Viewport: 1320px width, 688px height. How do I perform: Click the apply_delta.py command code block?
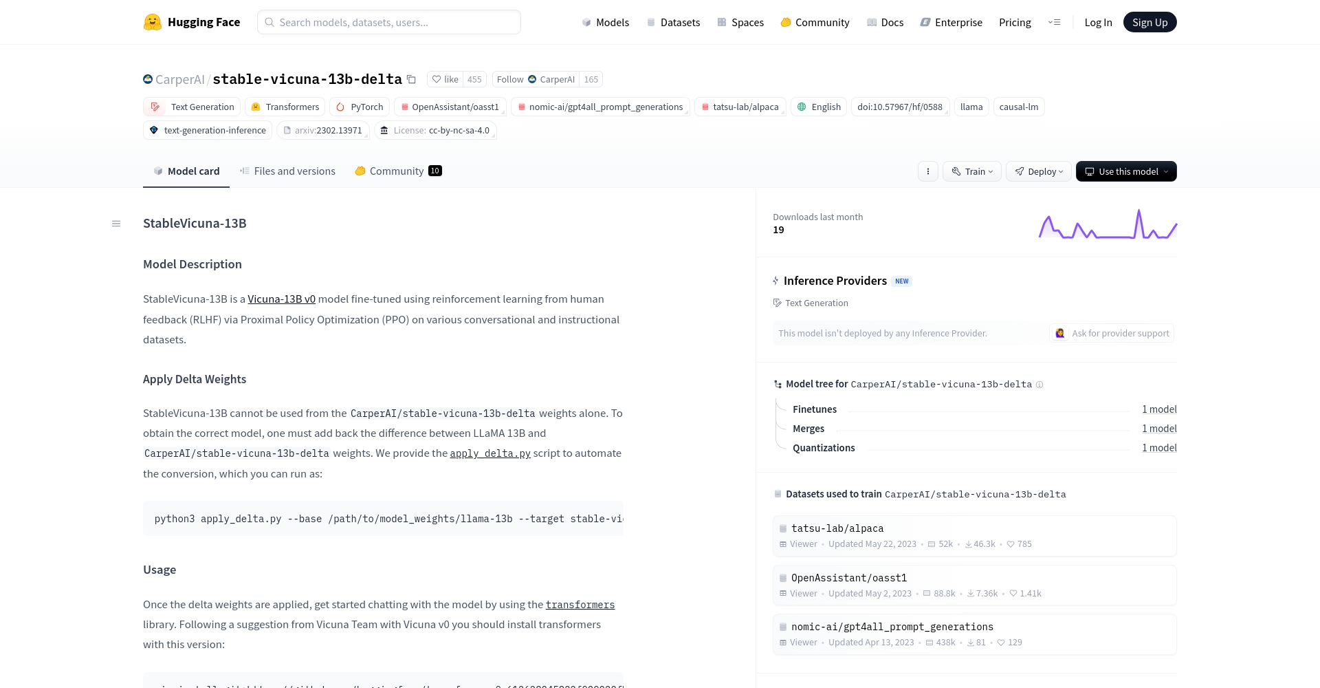point(383,519)
